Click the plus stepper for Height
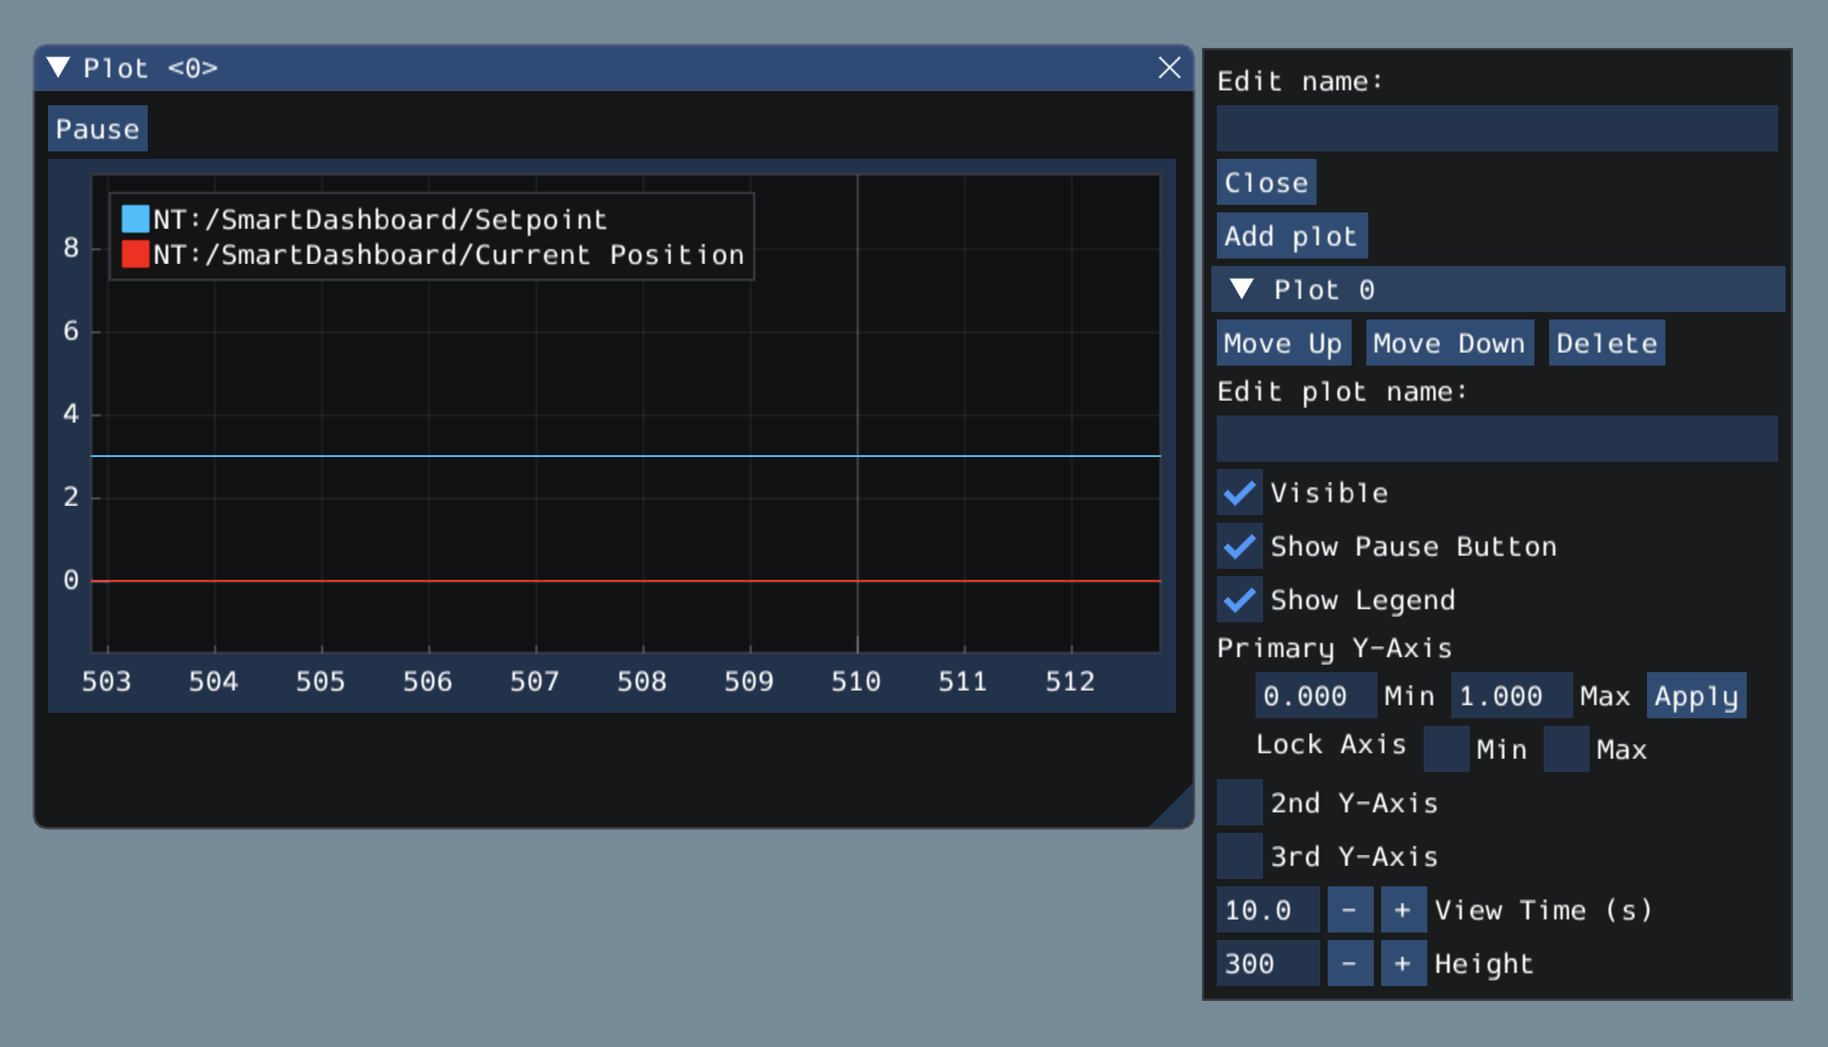Image resolution: width=1828 pixels, height=1047 pixels. (x=1403, y=962)
